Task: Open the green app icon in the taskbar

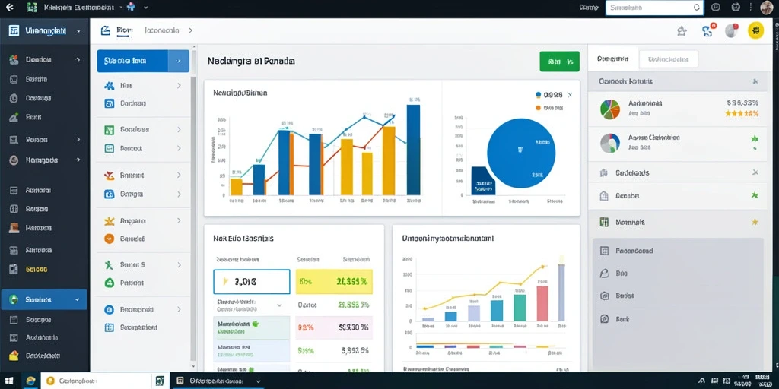Action: click(x=160, y=381)
